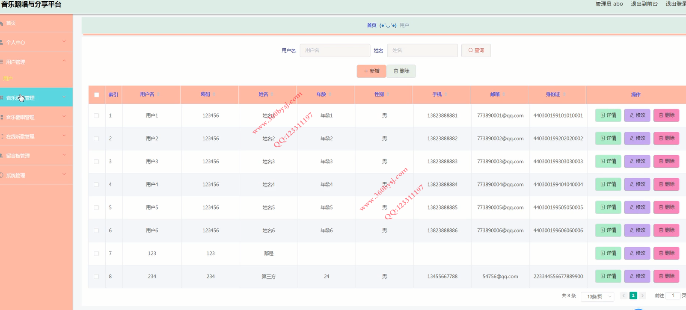Expand 个人中心 using its chevron
Viewport: 686px width, 310px height.
pyautogui.click(x=64, y=41)
